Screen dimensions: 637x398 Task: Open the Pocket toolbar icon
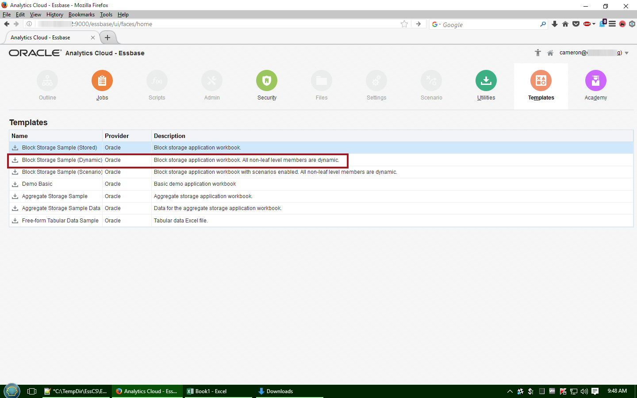576,24
